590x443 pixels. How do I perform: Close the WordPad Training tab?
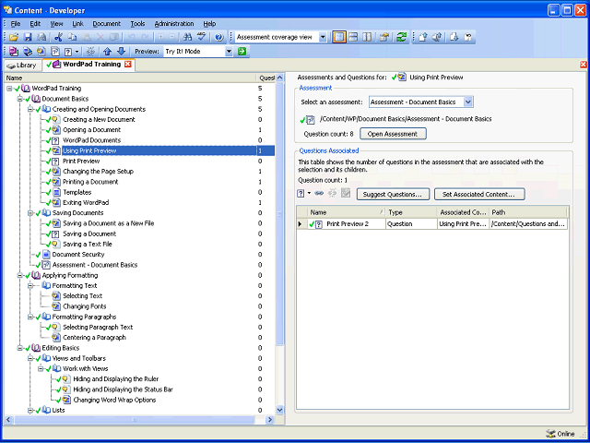[128, 65]
